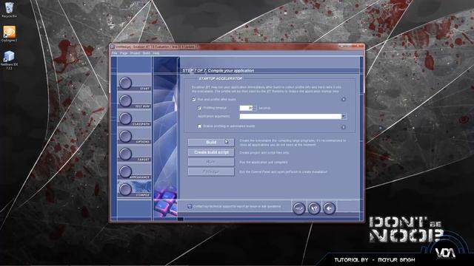Open Recycle Bin desktop icon

9,10
